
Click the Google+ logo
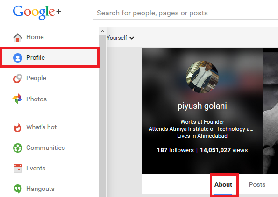tap(37, 12)
